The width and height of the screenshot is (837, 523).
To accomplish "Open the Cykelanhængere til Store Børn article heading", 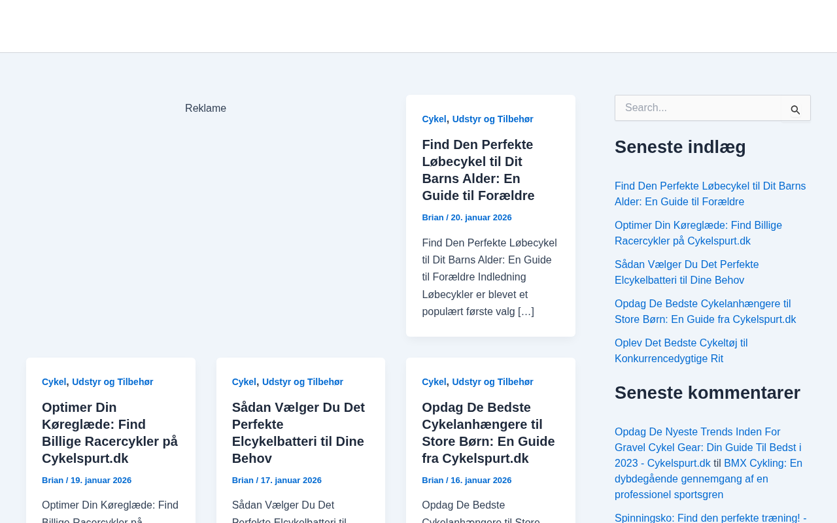I will pyautogui.click(x=488, y=433).
